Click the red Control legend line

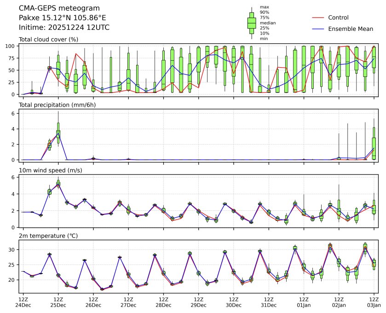[x=318, y=17]
